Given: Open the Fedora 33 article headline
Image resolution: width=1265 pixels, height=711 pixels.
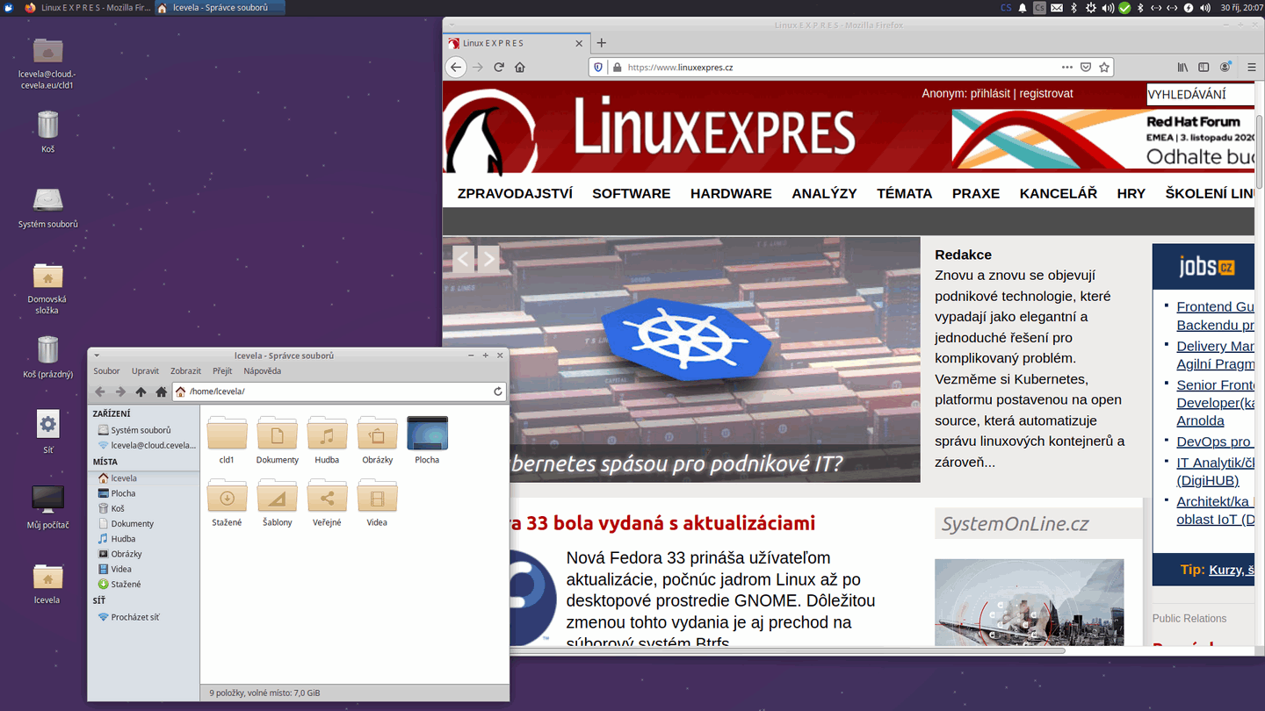Looking at the screenshot, I should pyautogui.click(x=662, y=523).
